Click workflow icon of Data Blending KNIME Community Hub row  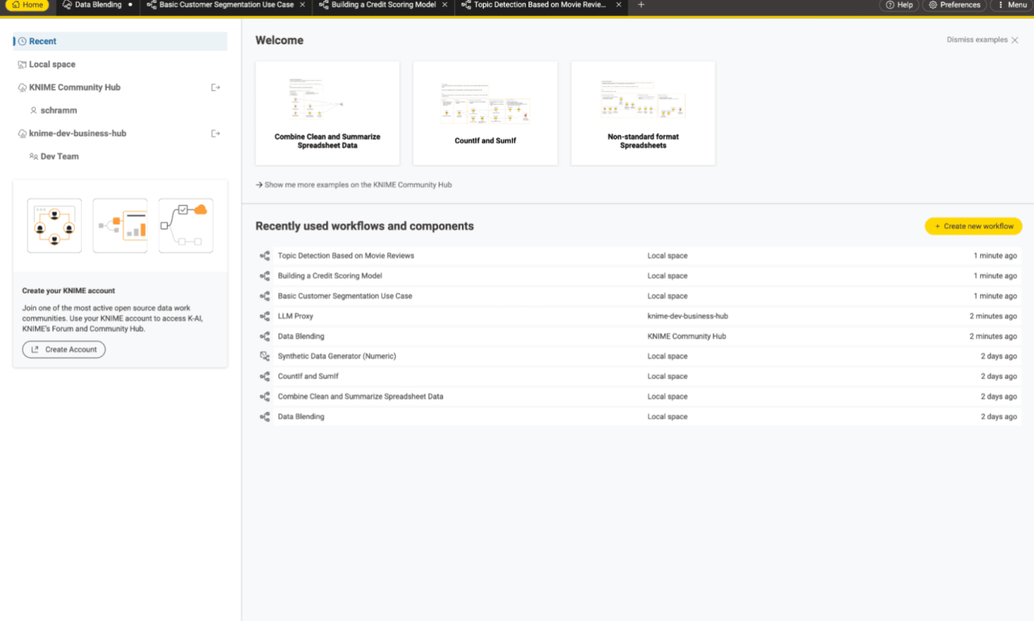[265, 336]
